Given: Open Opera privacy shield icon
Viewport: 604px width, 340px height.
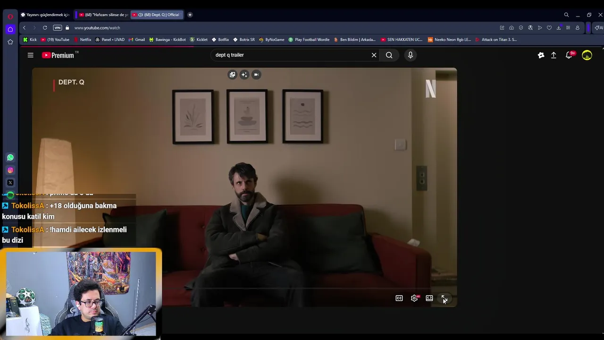Looking at the screenshot, I should click(x=521, y=28).
